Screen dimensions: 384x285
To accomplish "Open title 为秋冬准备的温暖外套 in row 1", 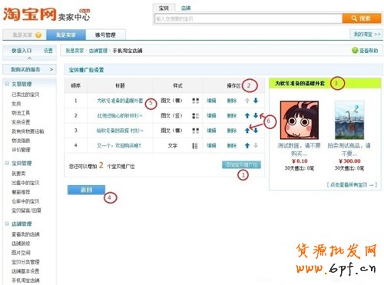I will coord(120,101).
